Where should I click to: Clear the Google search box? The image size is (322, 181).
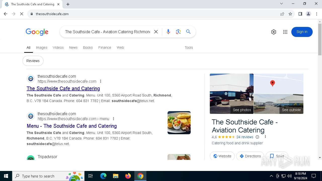(156, 32)
